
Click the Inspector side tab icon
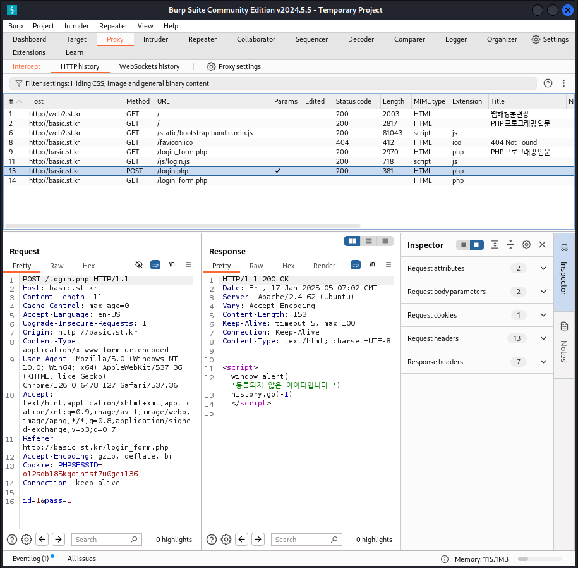click(x=564, y=248)
